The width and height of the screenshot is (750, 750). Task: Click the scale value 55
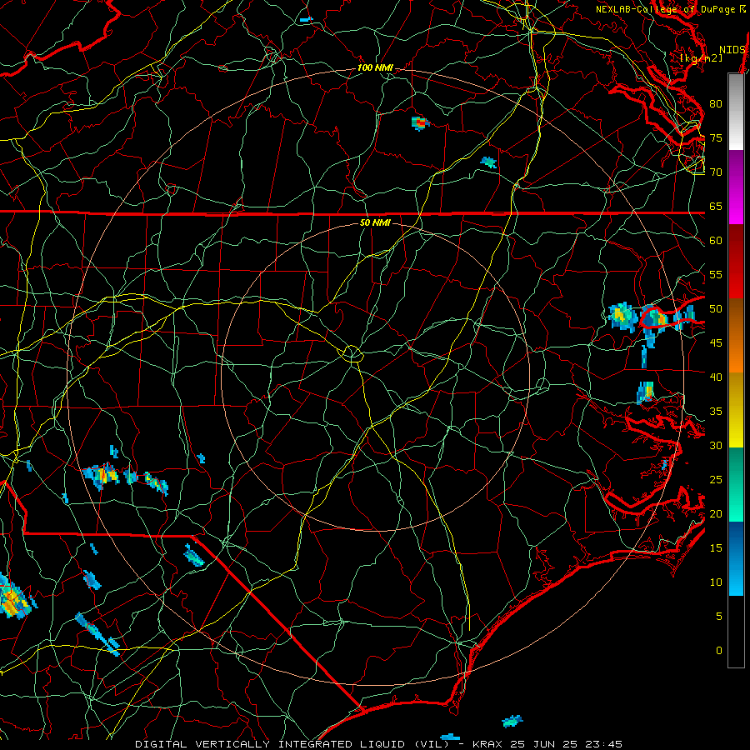[x=716, y=274]
